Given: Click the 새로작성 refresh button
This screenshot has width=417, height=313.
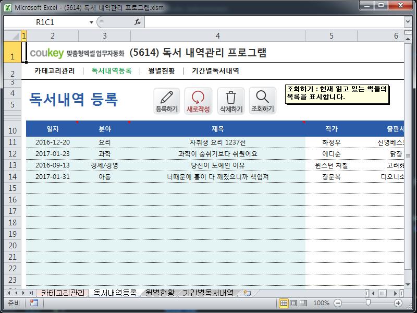Looking at the screenshot, I should click(198, 101).
